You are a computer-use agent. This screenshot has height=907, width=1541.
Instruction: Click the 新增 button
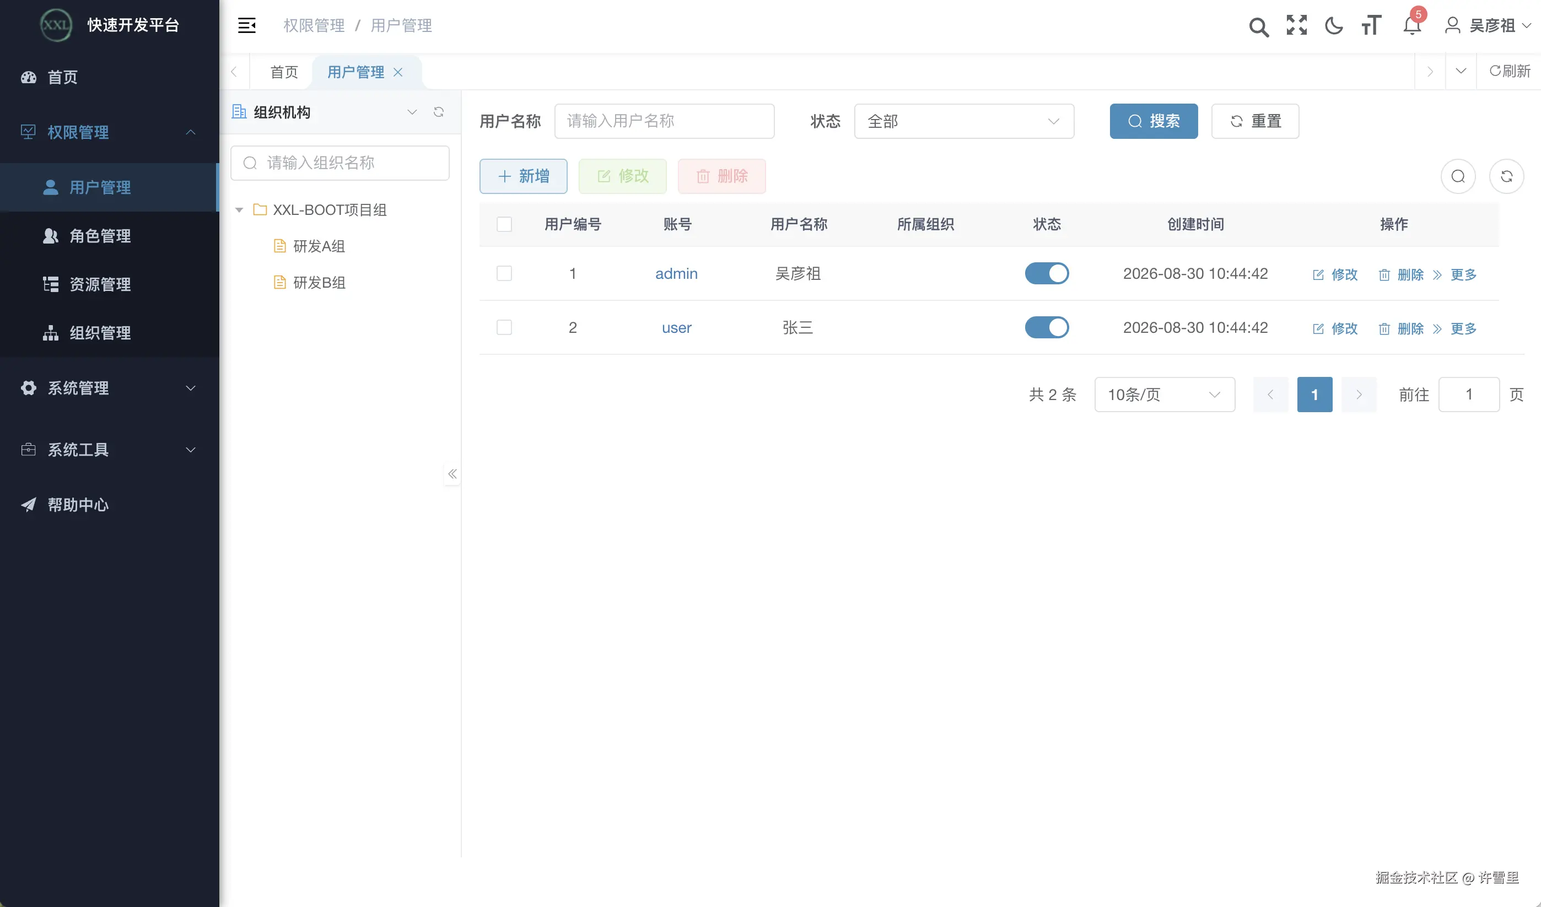click(523, 176)
